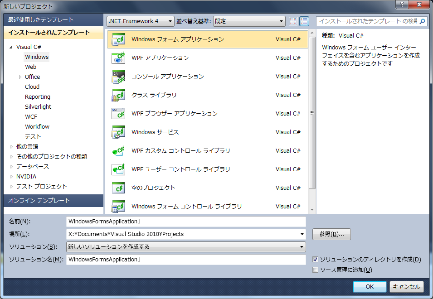Select the クラス ライブラリ row text
Image resolution: width=433 pixels, height=299 pixels.
pyautogui.click(x=154, y=95)
